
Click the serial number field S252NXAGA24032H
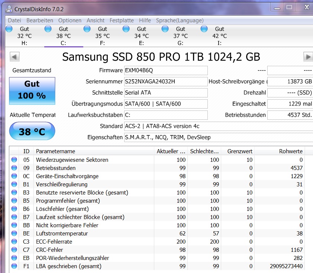pyautogui.click(x=166, y=82)
